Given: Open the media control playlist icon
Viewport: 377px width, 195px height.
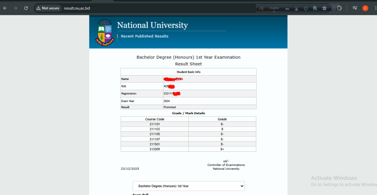Looking at the screenshot, I should click(x=355, y=8).
